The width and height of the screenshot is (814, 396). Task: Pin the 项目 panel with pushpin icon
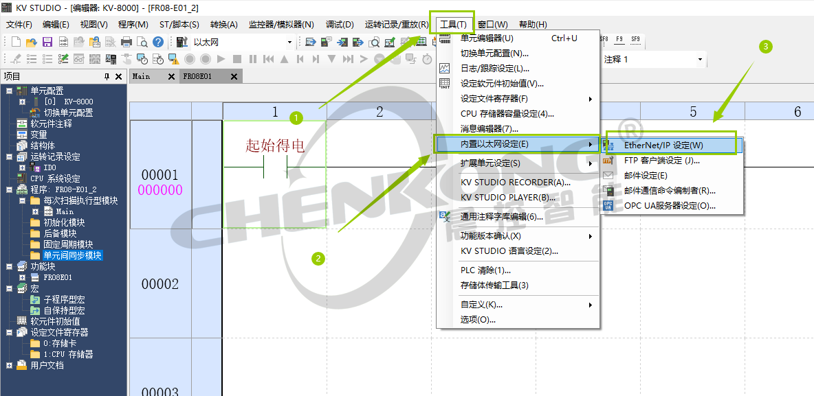[107, 77]
